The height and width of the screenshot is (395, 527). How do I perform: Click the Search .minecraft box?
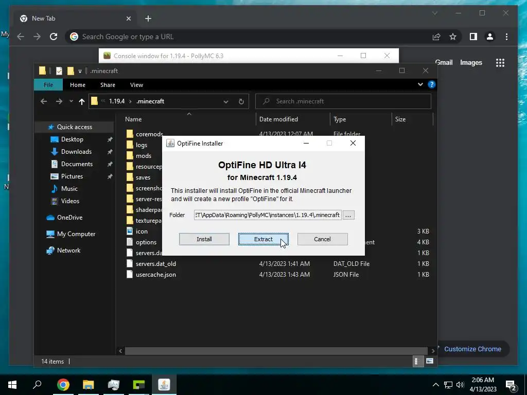point(343,101)
